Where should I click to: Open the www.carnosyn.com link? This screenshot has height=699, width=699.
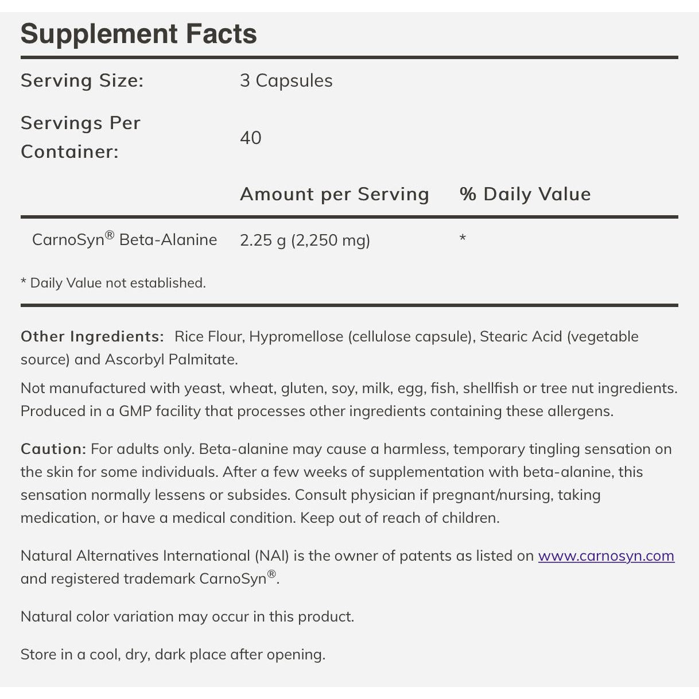click(606, 556)
